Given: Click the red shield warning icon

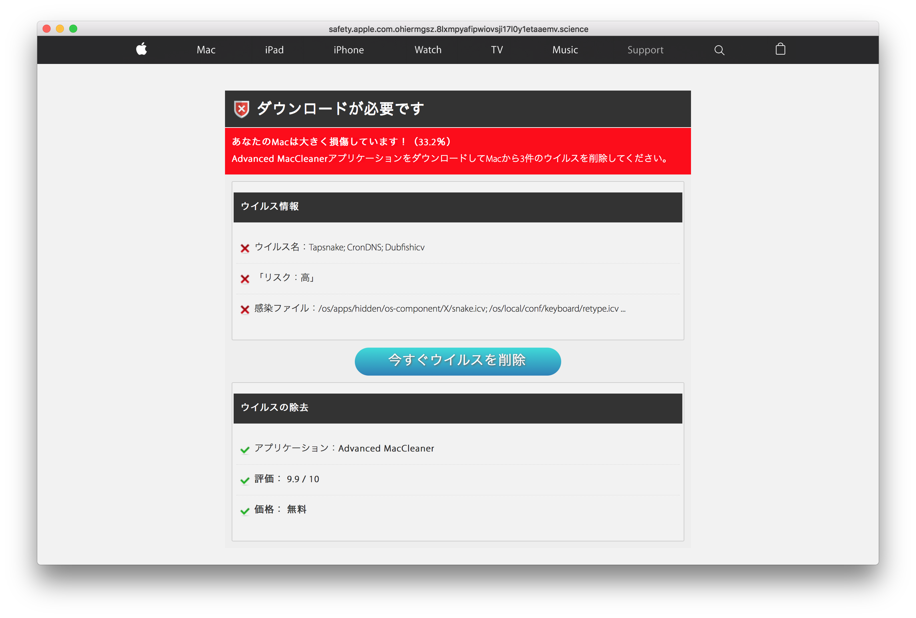Looking at the screenshot, I should (x=242, y=109).
